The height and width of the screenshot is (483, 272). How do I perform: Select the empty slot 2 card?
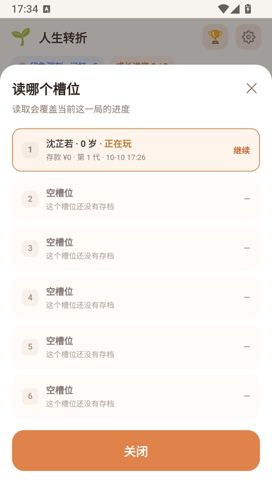click(x=136, y=199)
